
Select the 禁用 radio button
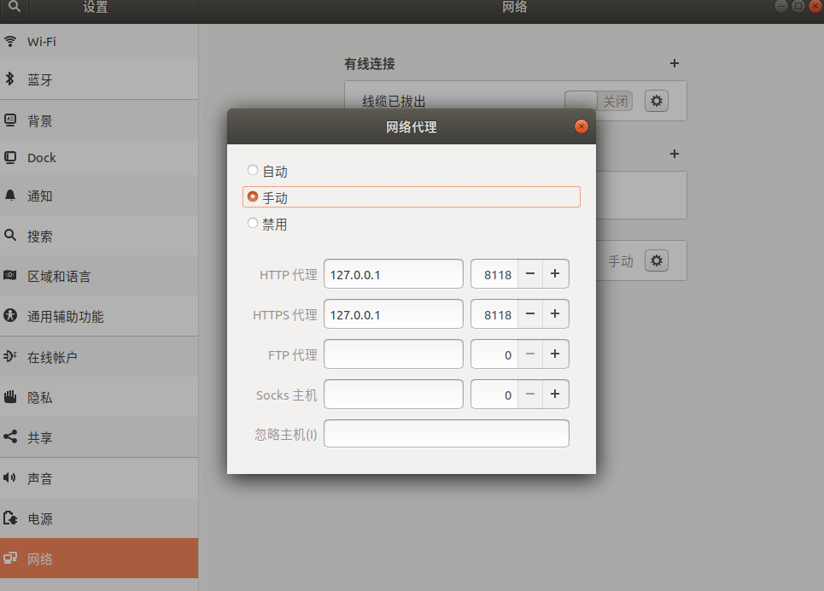[253, 224]
